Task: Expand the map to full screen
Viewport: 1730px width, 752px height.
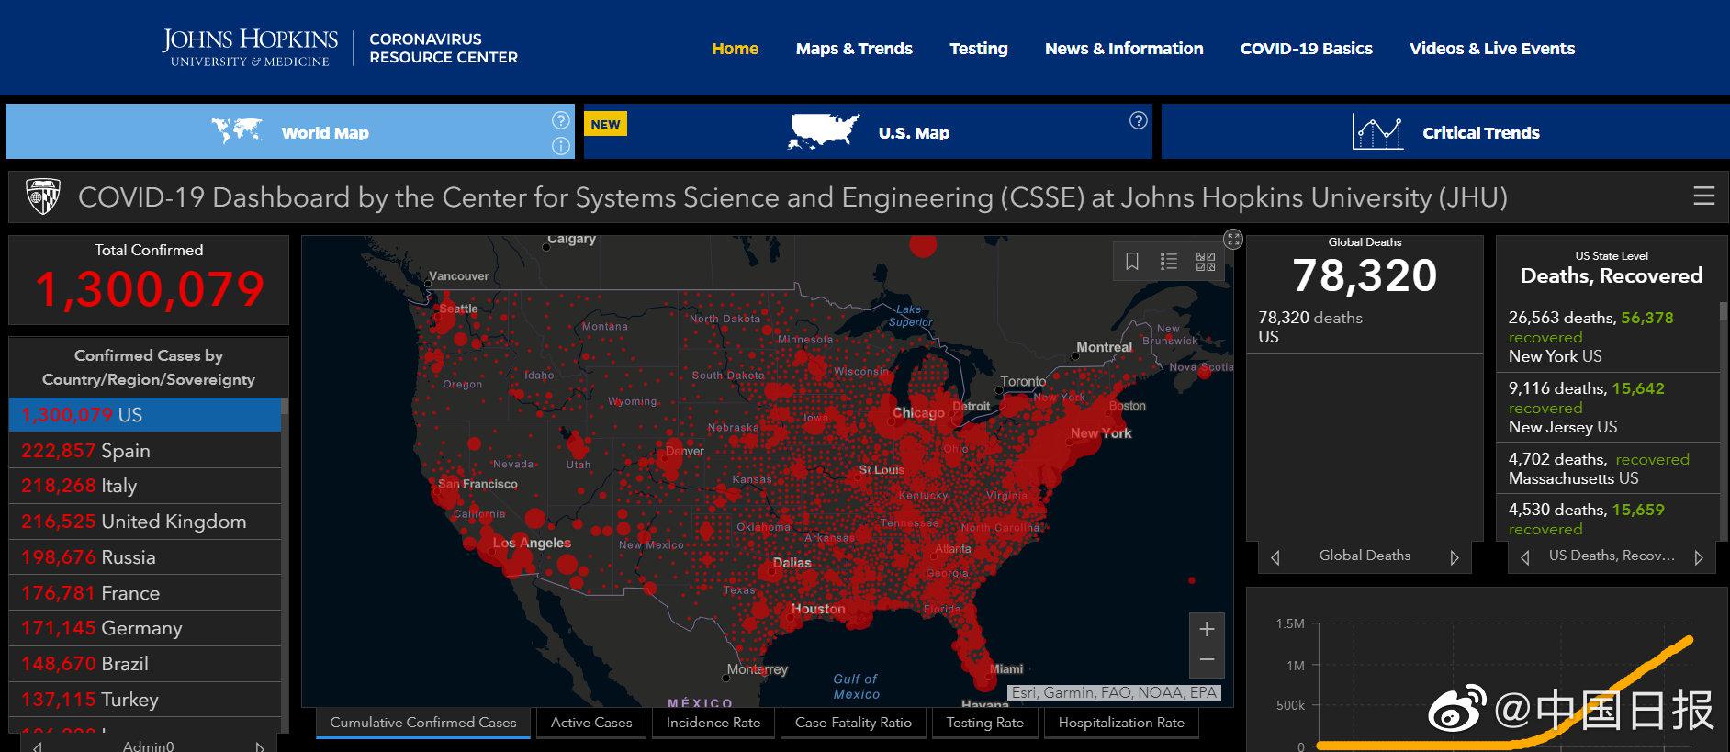Action: click(1233, 240)
